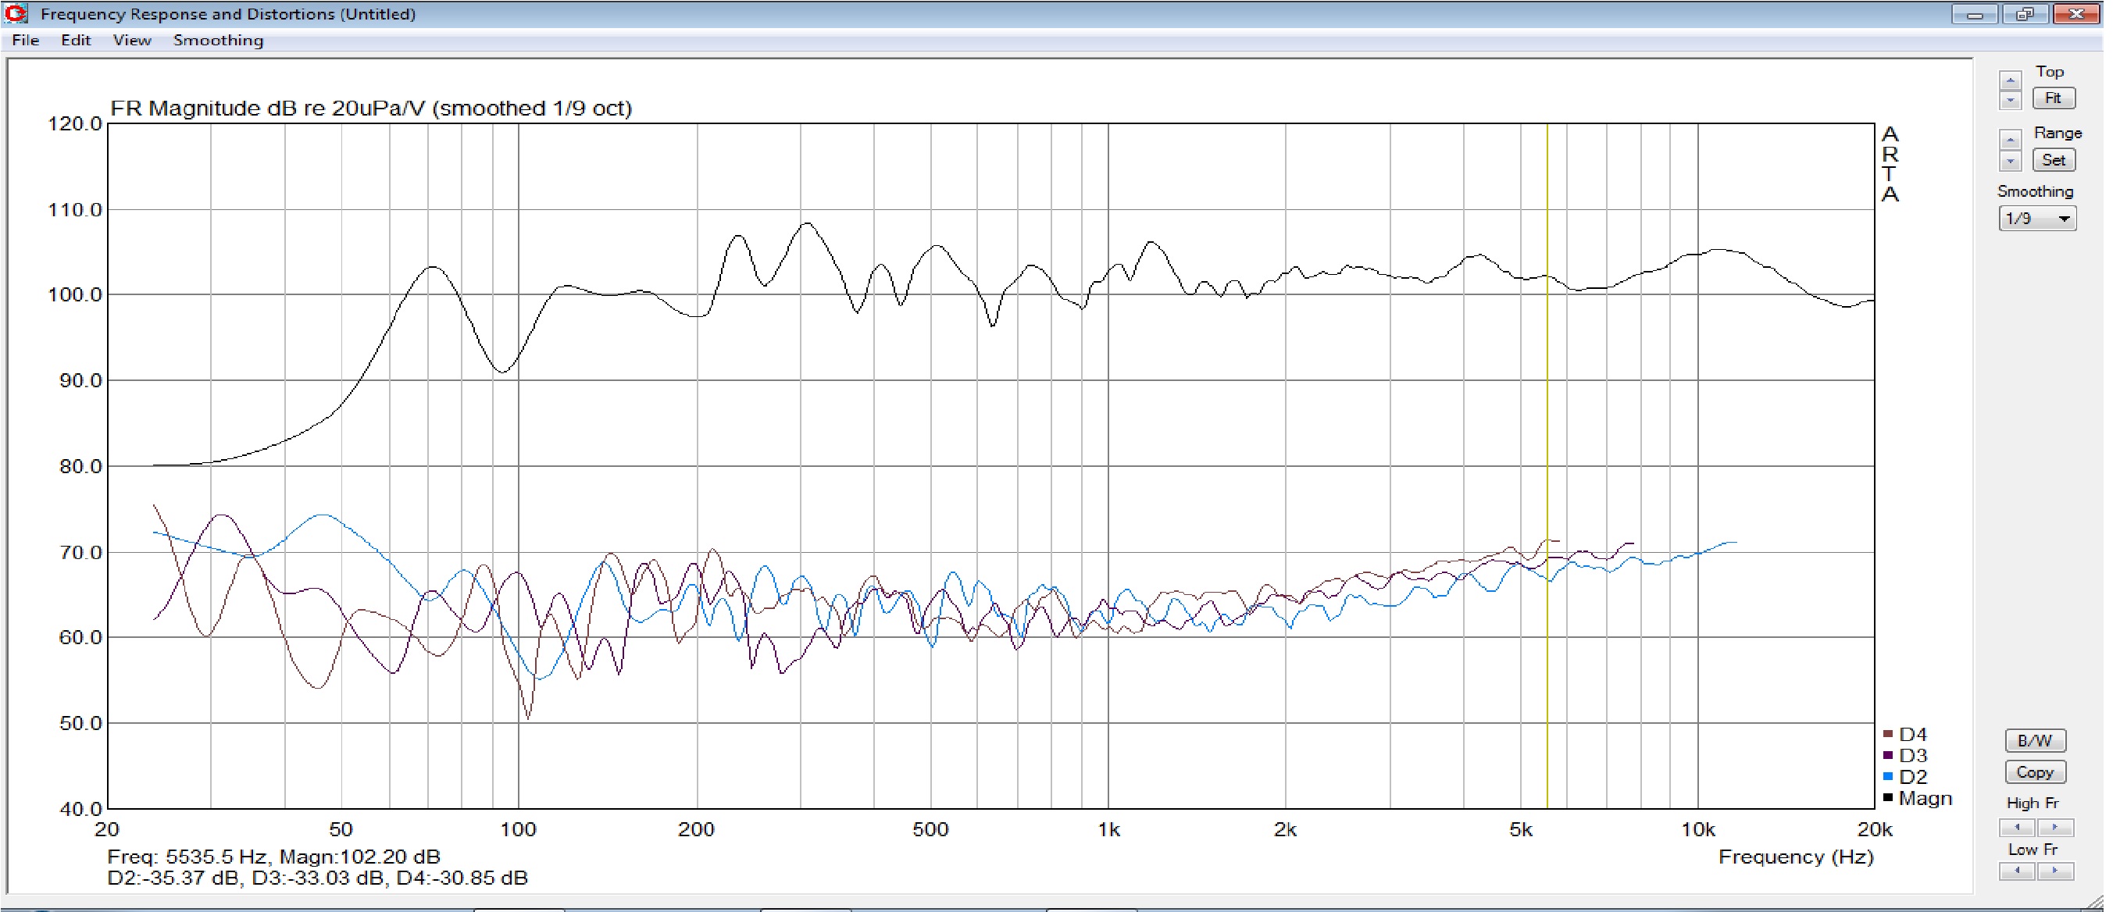Click the Set range button
Screen dimensions: 2120x912
(x=2053, y=160)
